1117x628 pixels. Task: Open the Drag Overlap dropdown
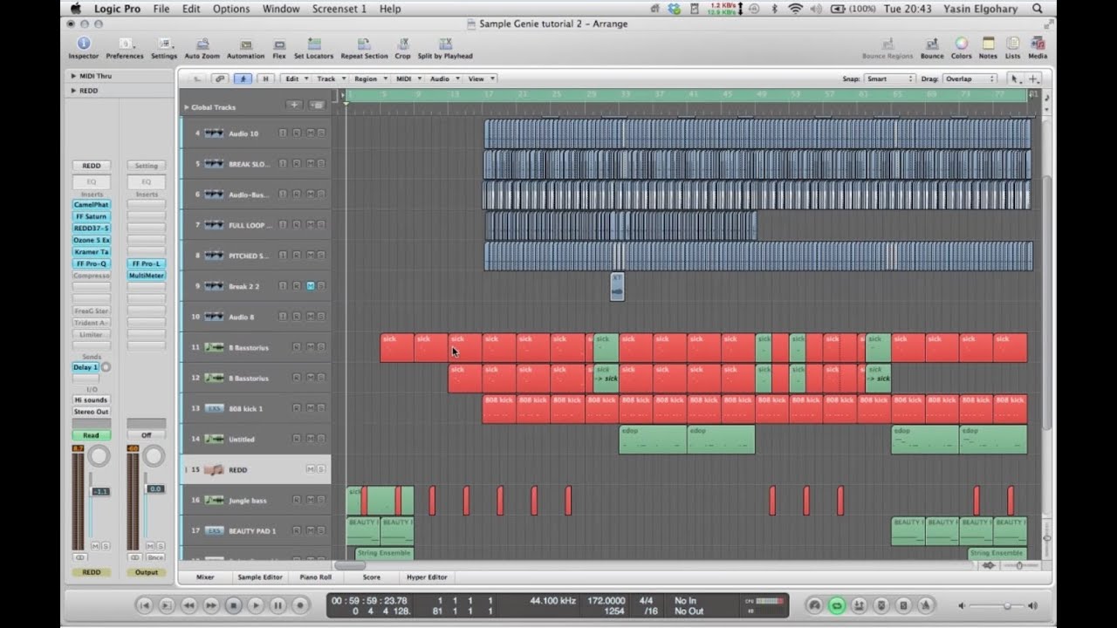(969, 78)
